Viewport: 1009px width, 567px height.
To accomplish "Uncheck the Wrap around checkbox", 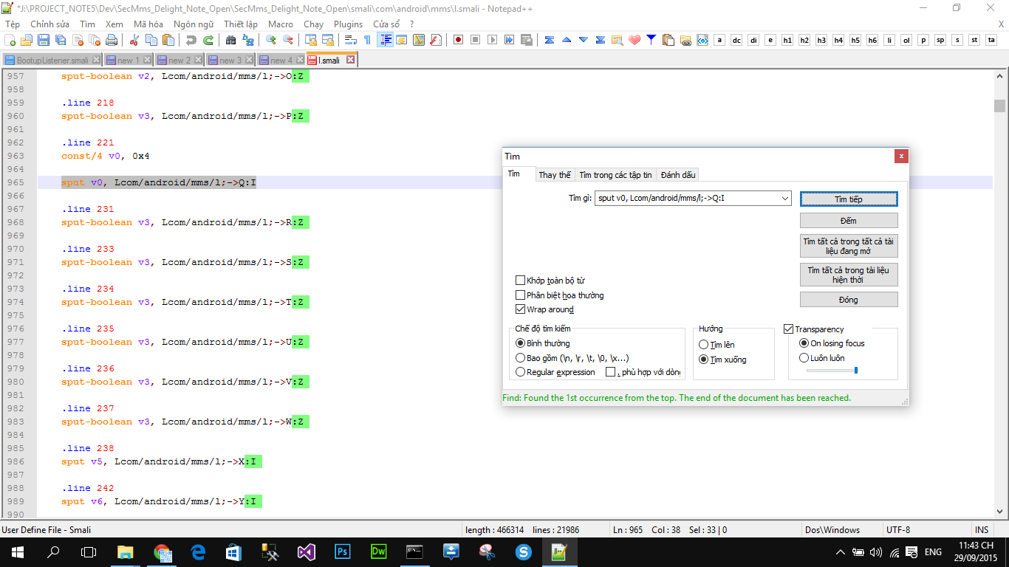I will 521,309.
